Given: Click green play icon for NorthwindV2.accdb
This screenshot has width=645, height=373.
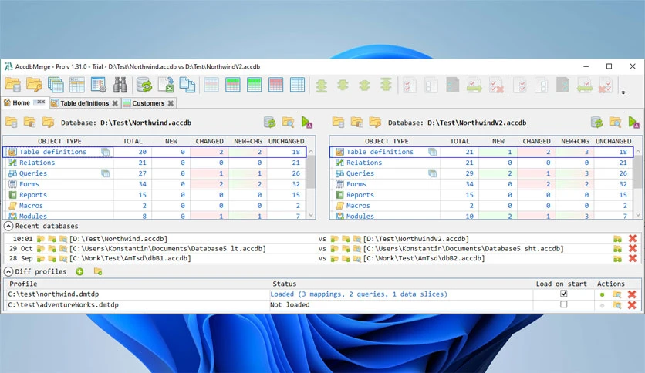Looking at the screenshot, I should (634, 122).
